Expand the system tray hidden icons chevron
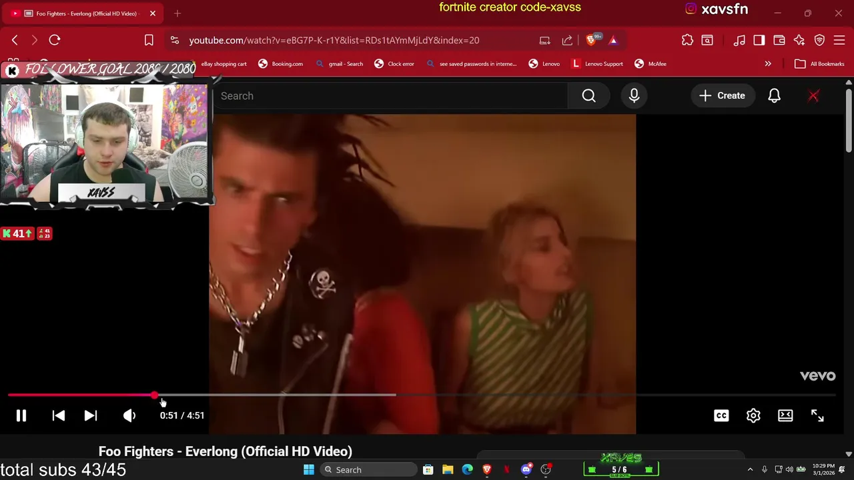The image size is (854, 480). (x=750, y=470)
